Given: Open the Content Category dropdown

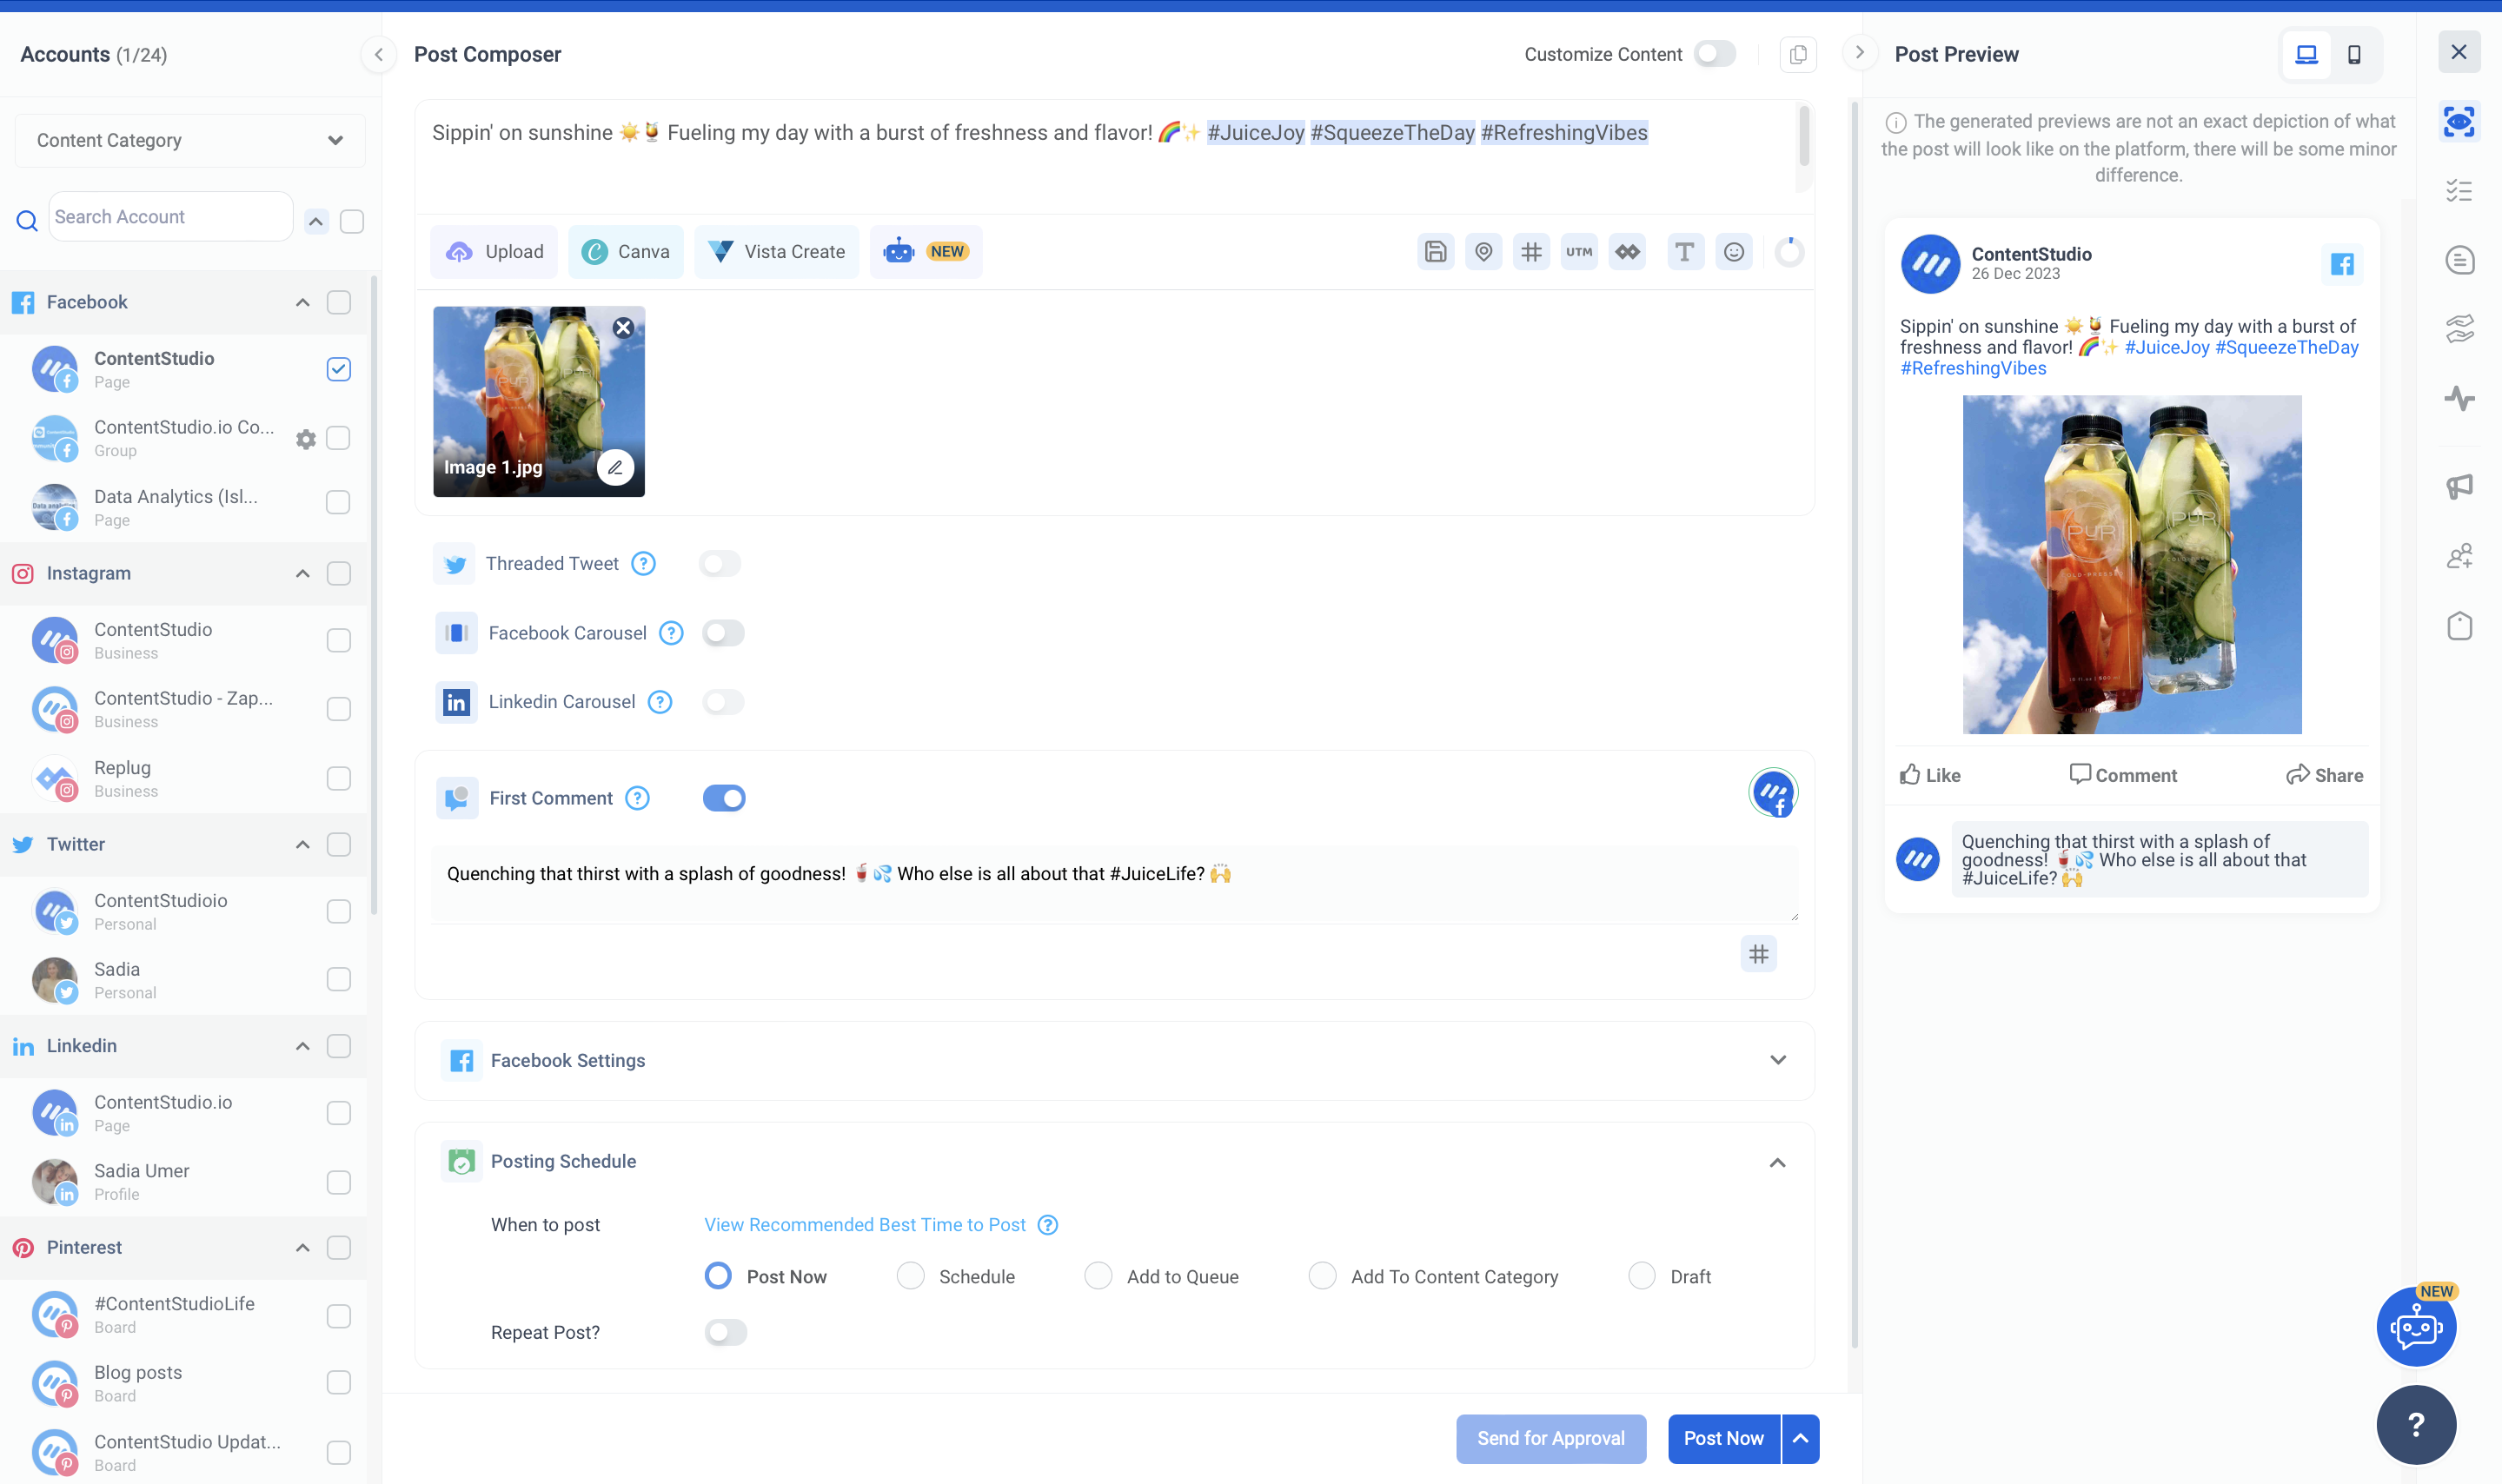Looking at the screenshot, I should tap(183, 140).
